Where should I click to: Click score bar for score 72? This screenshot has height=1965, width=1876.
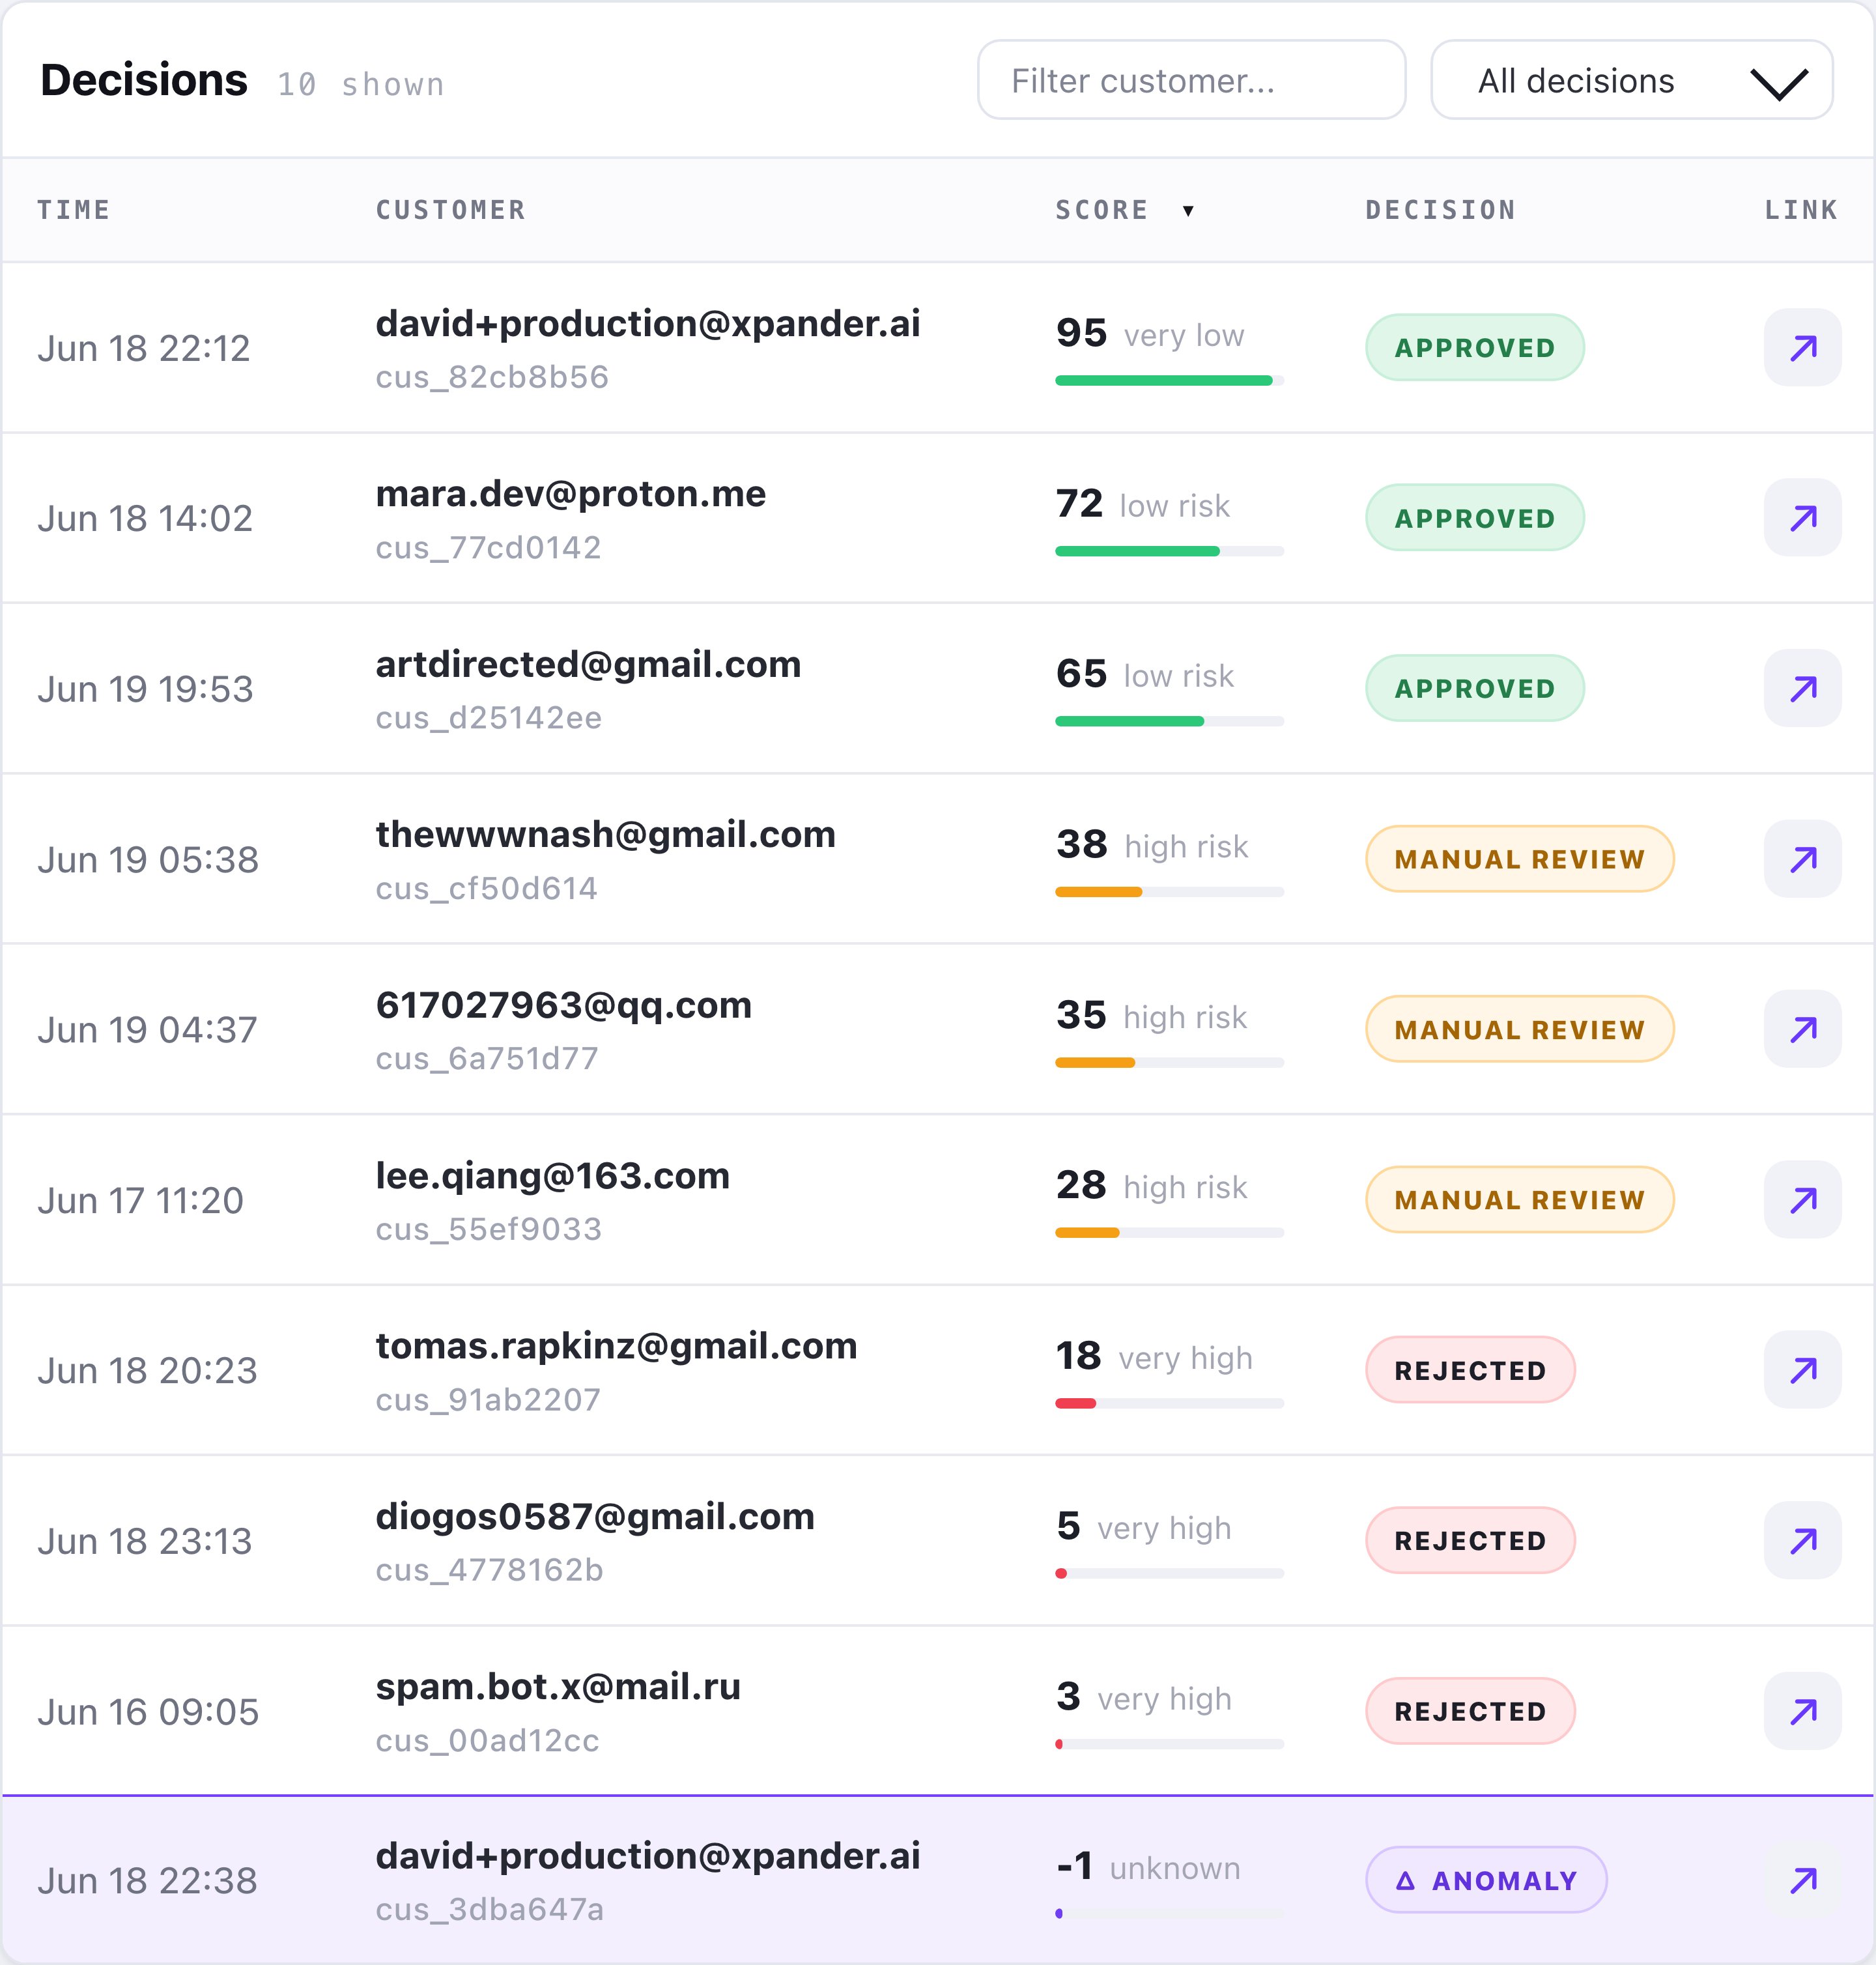pyautogui.click(x=1169, y=551)
